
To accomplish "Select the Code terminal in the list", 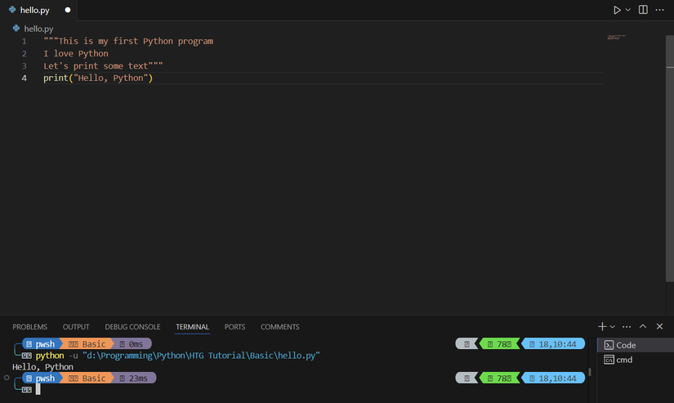I will point(626,345).
